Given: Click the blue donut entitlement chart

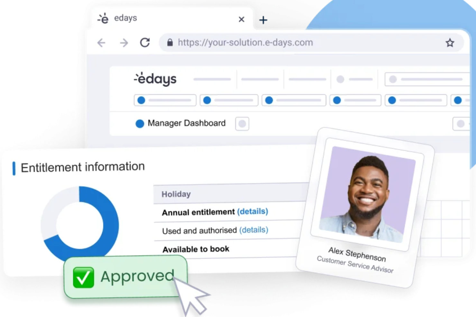Looking at the screenshot, I should 80,225.
